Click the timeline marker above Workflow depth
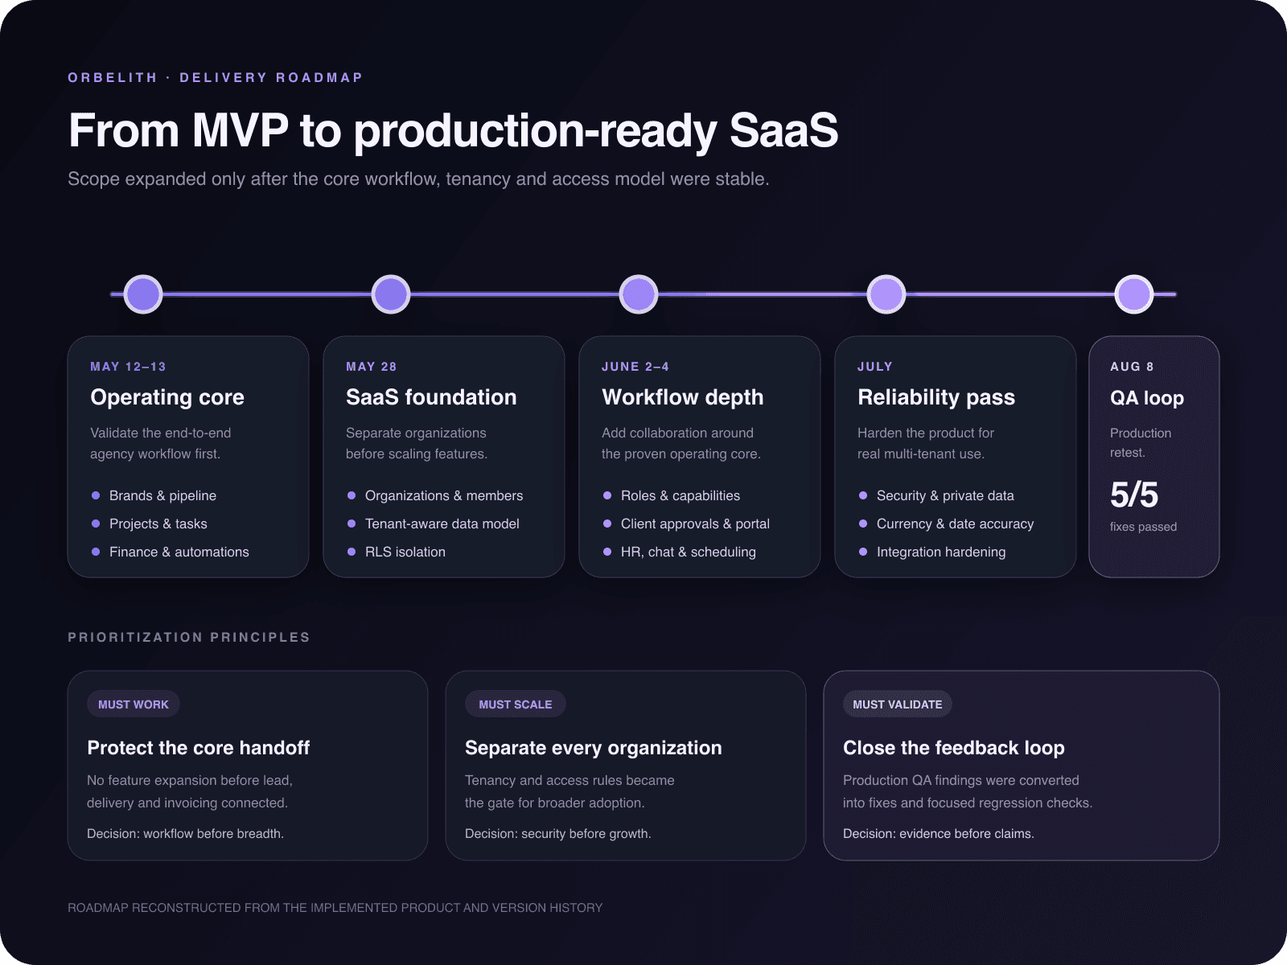 pyautogui.click(x=639, y=294)
